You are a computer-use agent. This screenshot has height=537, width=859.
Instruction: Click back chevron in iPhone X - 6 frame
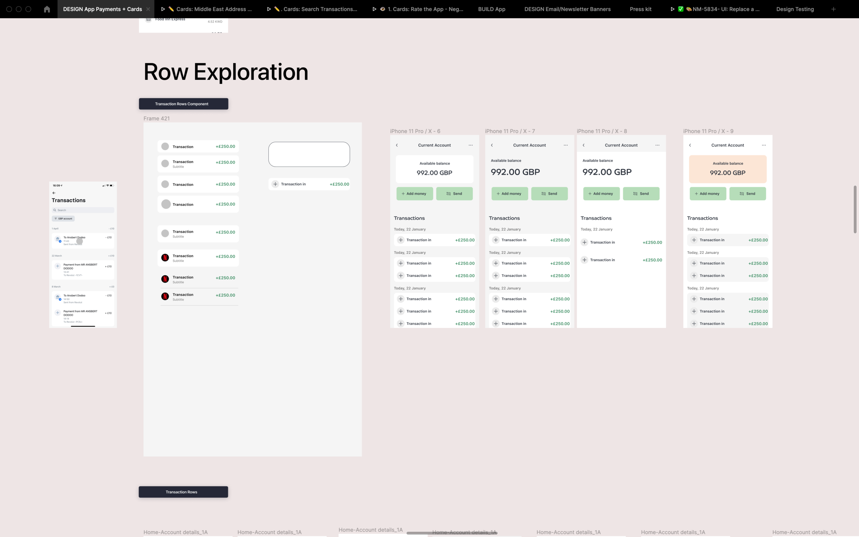pos(397,145)
